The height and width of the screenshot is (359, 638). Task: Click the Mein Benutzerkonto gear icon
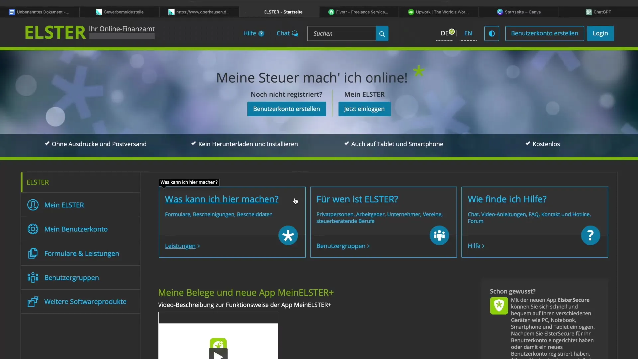point(33,229)
